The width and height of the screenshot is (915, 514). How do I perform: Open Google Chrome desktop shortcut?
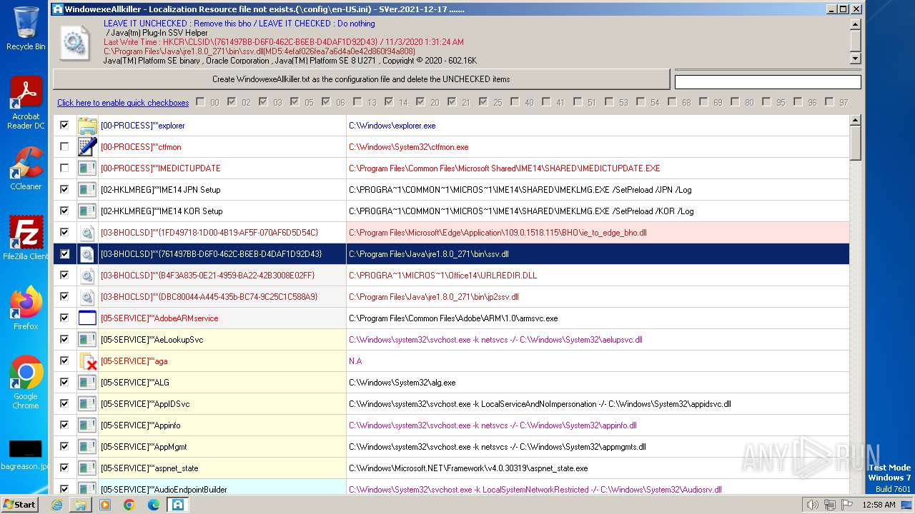(x=26, y=382)
